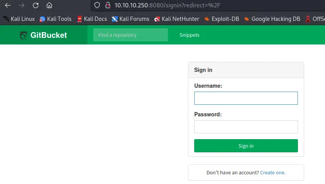Open the Snippets menu item
This screenshot has width=325, height=184.
click(190, 35)
